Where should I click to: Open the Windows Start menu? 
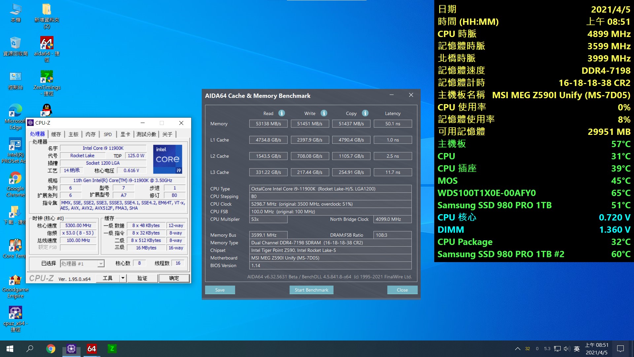[x=10, y=349]
